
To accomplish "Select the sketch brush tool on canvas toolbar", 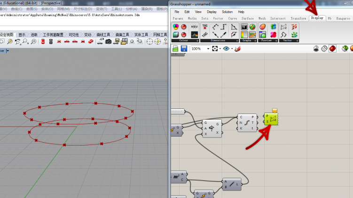I will click(238, 48).
